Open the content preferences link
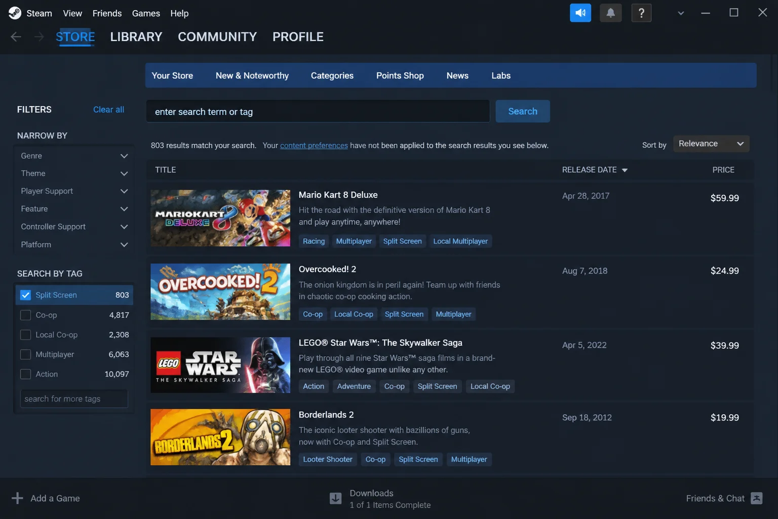Viewport: 778px width, 519px height. click(314, 145)
